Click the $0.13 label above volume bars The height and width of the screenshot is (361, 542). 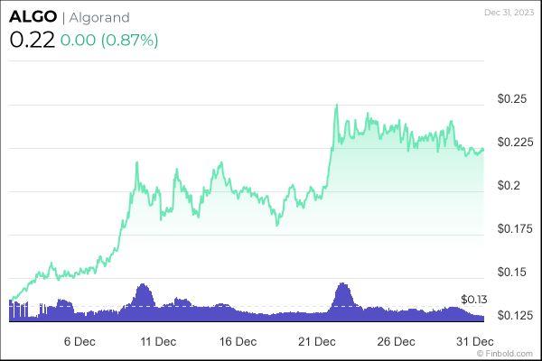(473, 299)
